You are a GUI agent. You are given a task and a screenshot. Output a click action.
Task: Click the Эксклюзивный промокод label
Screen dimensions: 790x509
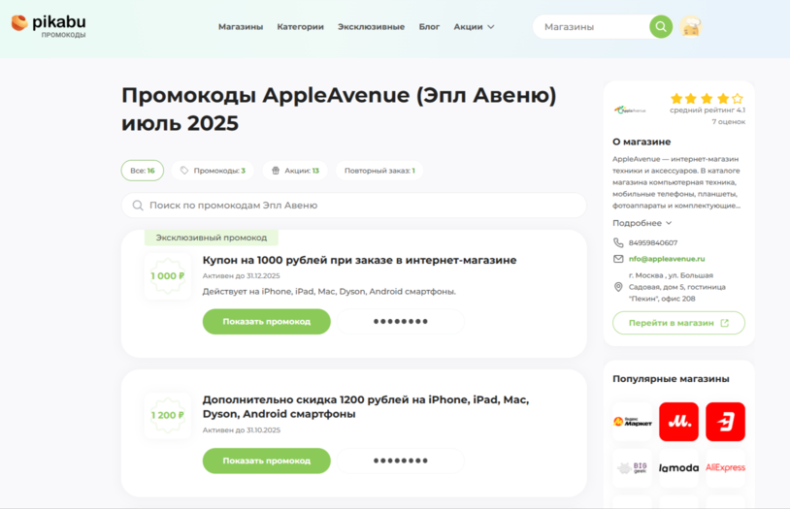pos(212,238)
